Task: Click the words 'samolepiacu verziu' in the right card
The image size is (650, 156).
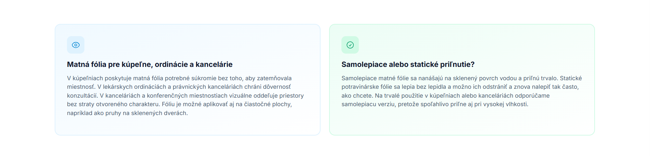Action: (x=368, y=104)
